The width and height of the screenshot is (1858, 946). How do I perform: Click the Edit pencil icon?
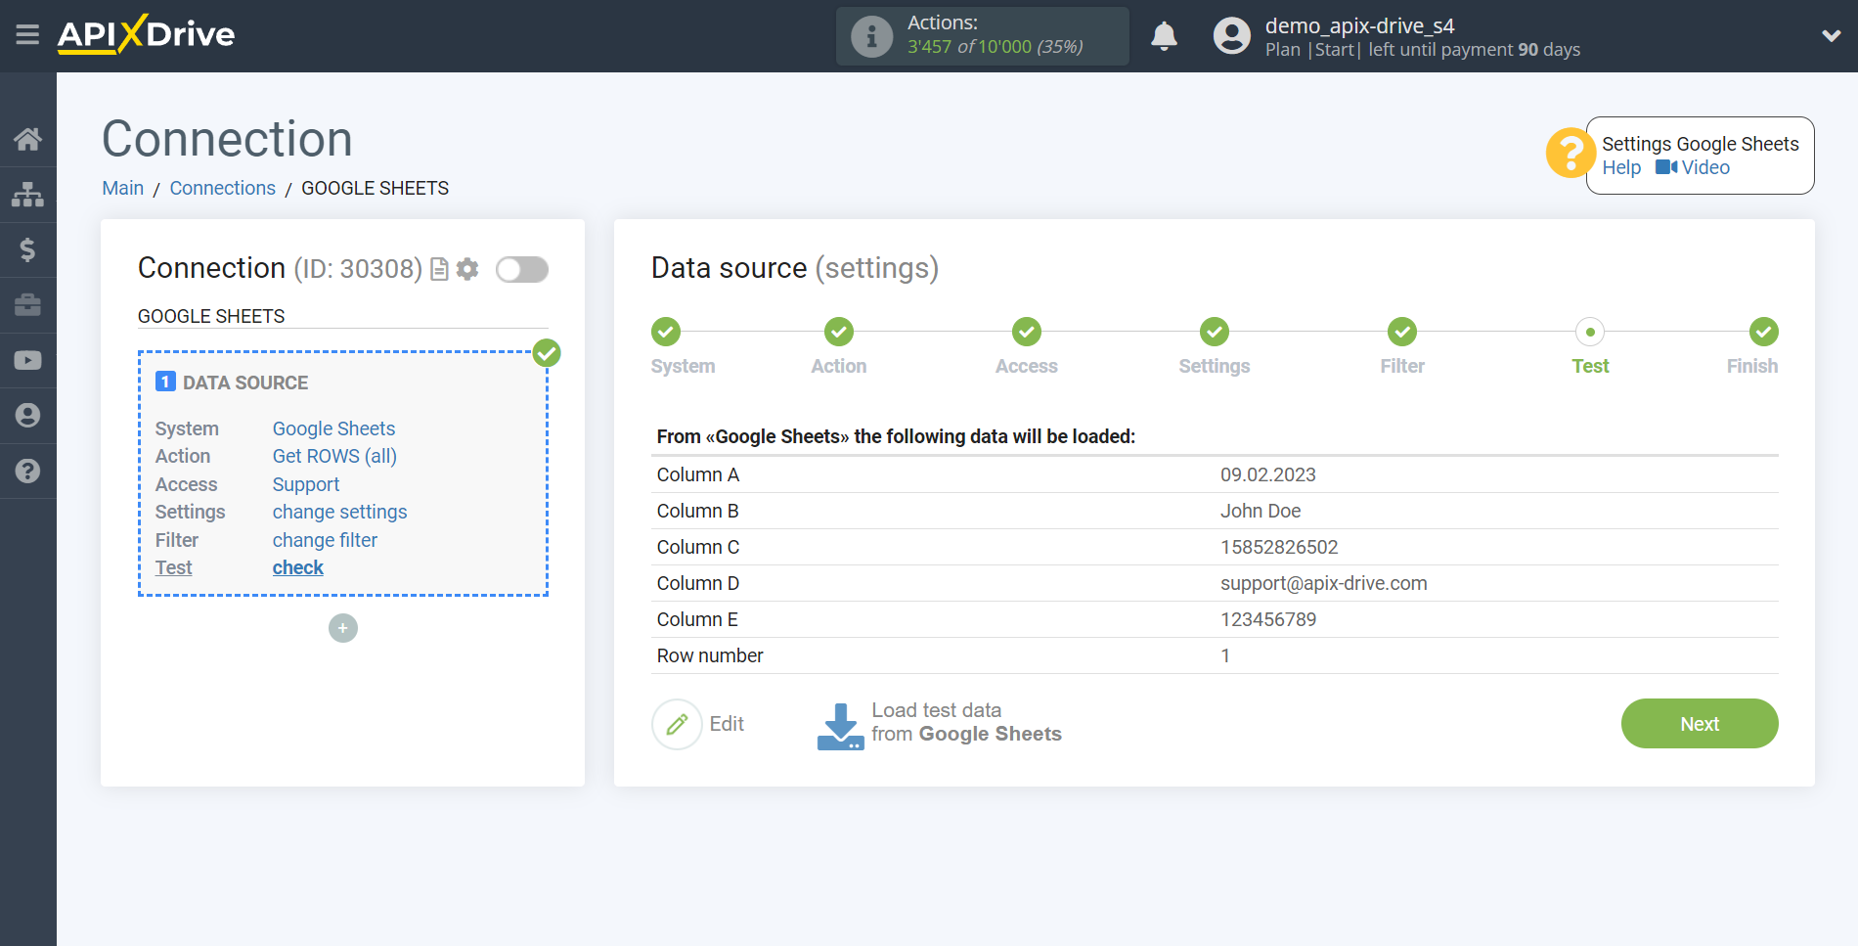click(x=677, y=724)
